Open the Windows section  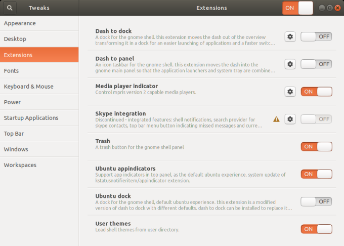(39, 149)
